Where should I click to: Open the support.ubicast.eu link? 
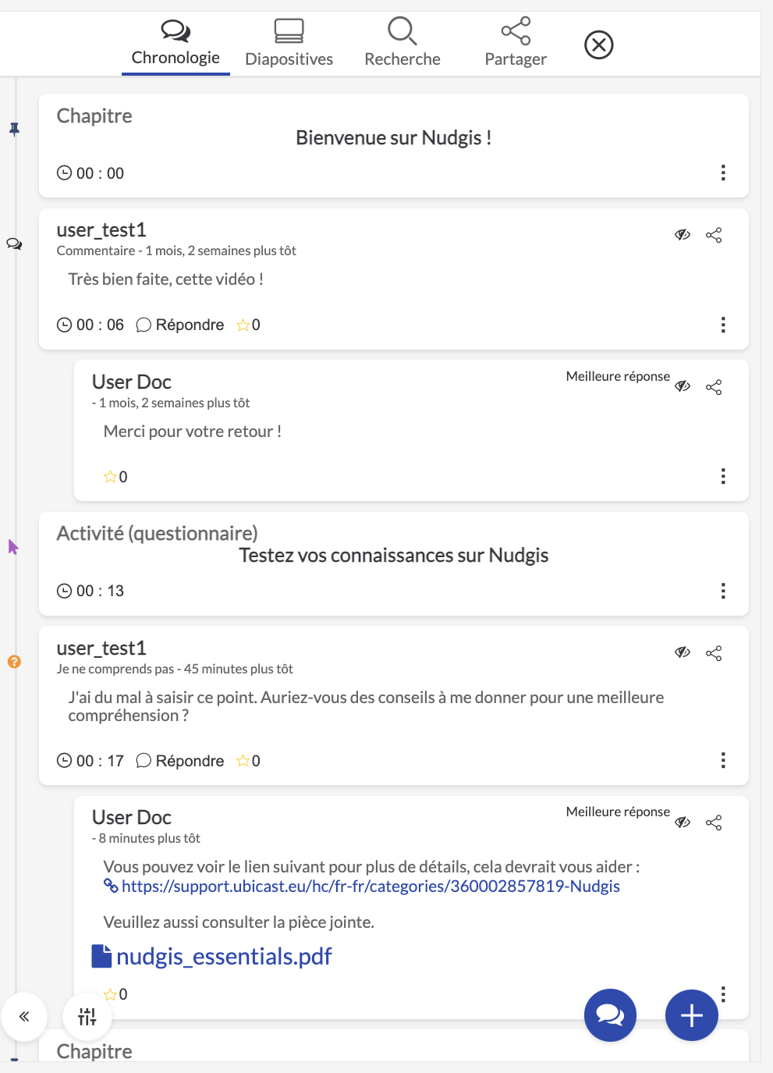[x=371, y=886]
